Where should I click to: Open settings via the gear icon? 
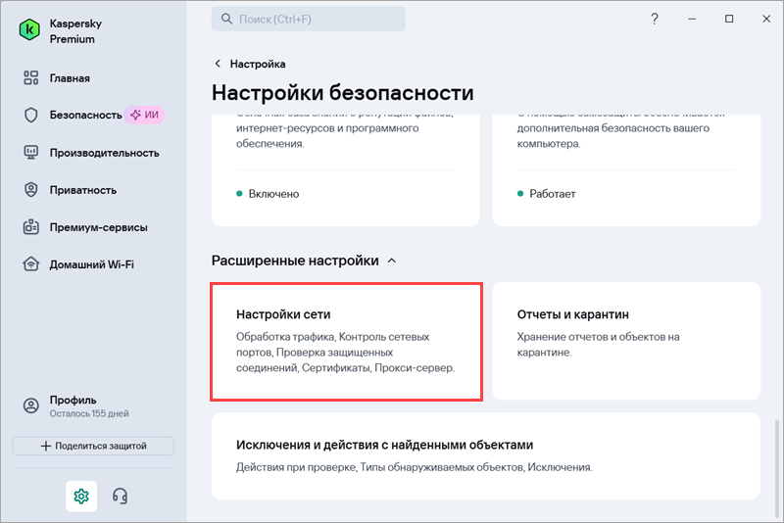pos(81,496)
